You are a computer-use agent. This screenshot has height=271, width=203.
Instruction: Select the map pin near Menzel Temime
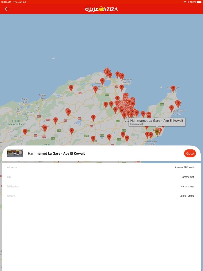coord(171,108)
